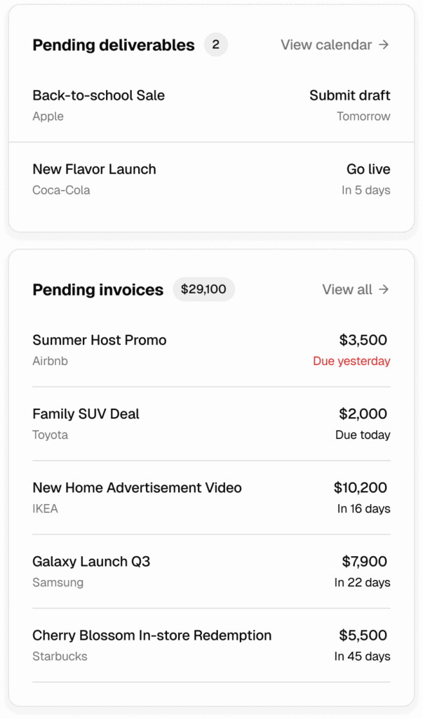Screen dimensions: 423x719
Task: Open the New Home Advertisement Video invoice
Action: 137,488
